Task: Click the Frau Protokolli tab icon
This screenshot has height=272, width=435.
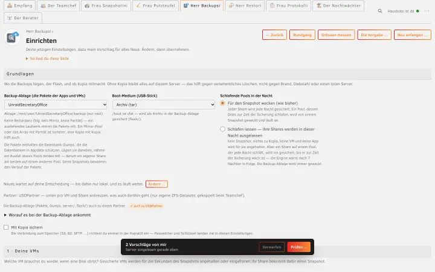Action: click(x=272, y=5)
